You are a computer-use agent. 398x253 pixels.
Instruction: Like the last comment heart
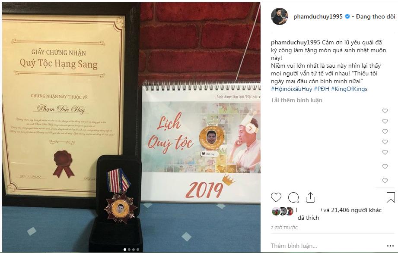385,181
